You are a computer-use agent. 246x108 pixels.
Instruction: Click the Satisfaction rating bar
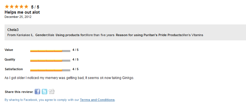pyautogui.click(x=50, y=70)
